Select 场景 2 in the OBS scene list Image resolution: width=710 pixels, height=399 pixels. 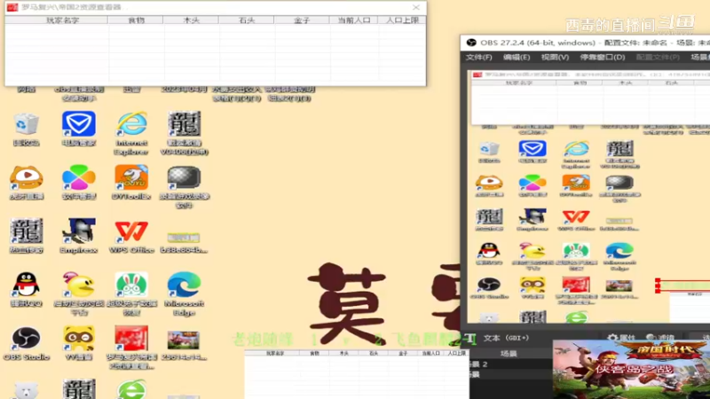coord(479,364)
